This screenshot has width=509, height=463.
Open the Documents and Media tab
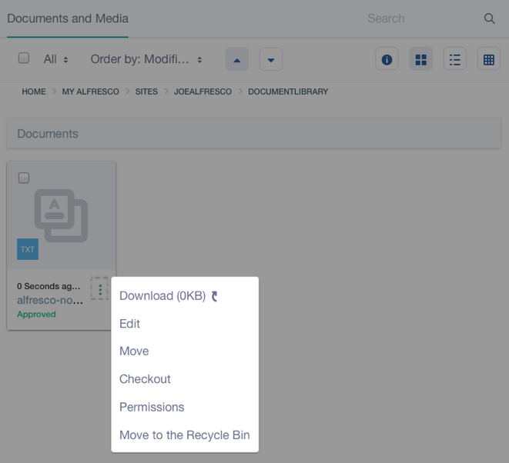pyautogui.click(x=68, y=18)
